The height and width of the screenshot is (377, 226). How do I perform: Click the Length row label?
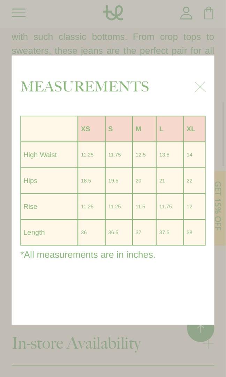(x=34, y=232)
